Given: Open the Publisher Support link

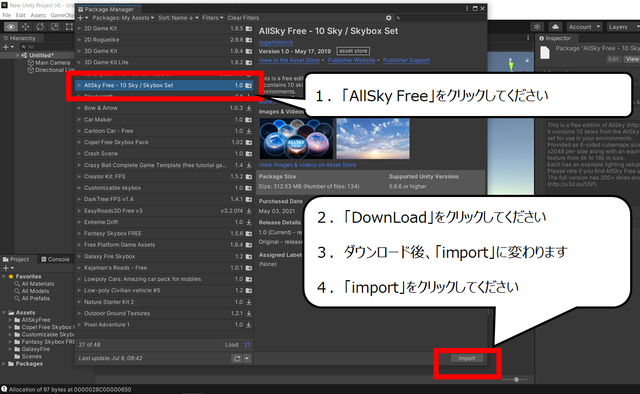Looking at the screenshot, I should 406,60.
